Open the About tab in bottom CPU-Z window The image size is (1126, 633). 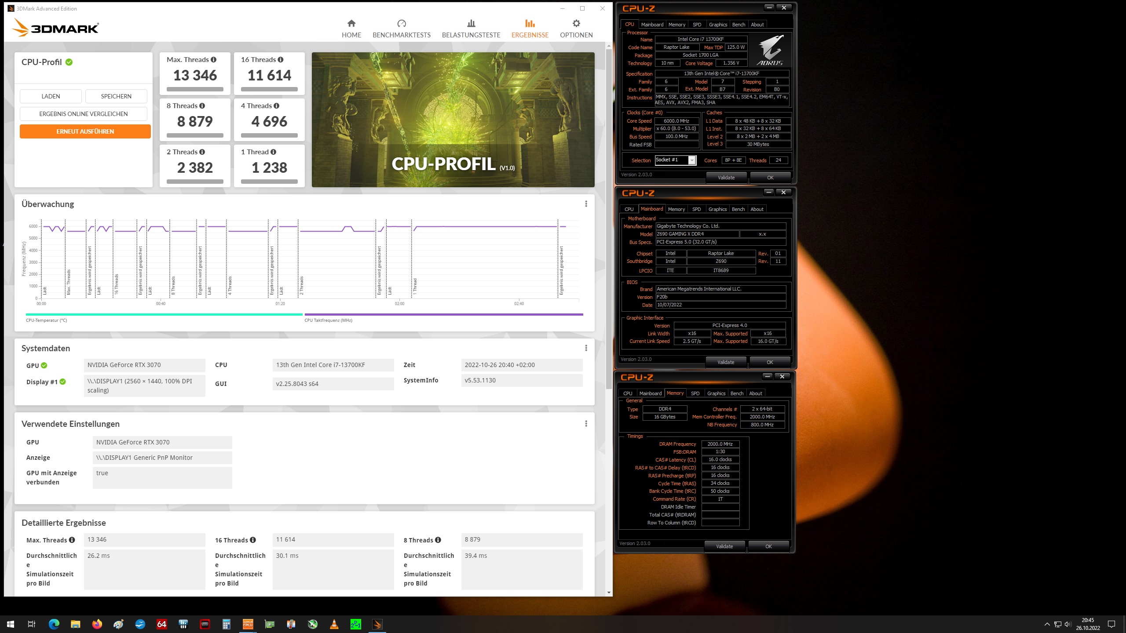tap(756, 393)
